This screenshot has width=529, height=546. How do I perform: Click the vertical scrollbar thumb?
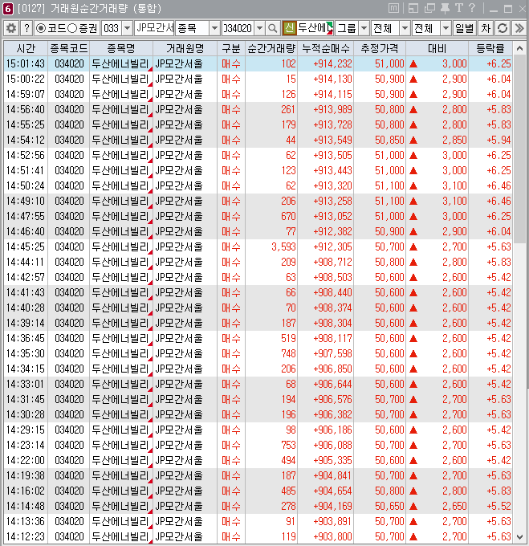519,149
